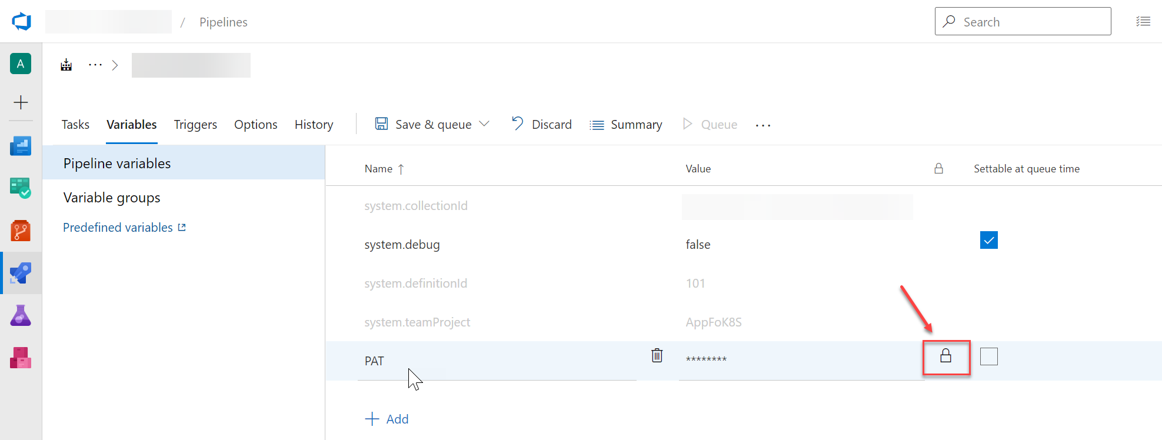The image size is (1162, 440).
Task: Expand the Save & queue dropdown arrow
Action: [x=484, y=124]
